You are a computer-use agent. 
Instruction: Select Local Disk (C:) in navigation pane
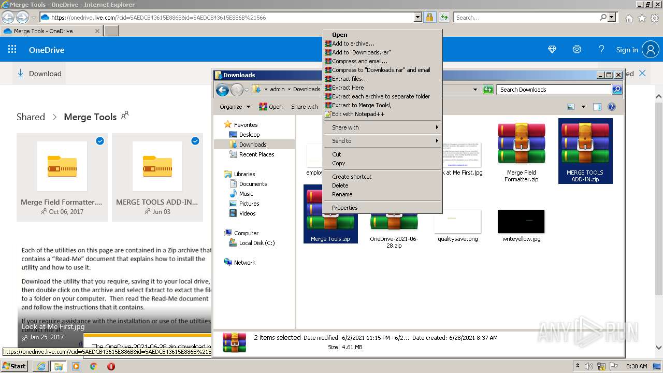tap(256, 243)
